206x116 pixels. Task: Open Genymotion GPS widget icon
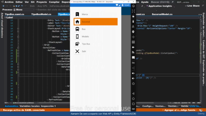pyautogui.click(x=133, y=26)
